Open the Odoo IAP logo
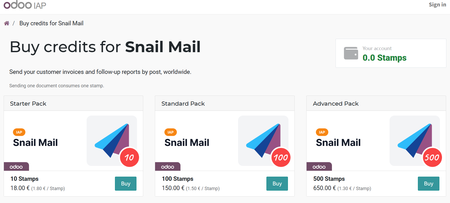Viewport: 450px width, 203px height. [25, 5]
